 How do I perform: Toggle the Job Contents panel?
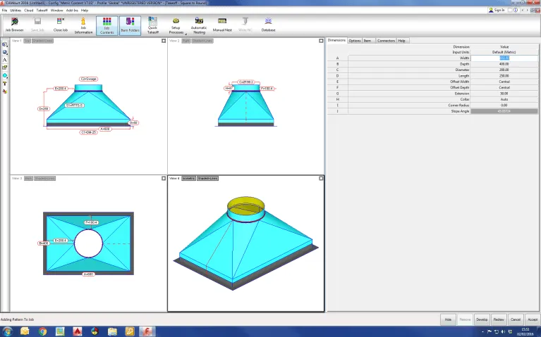[107, 26]
